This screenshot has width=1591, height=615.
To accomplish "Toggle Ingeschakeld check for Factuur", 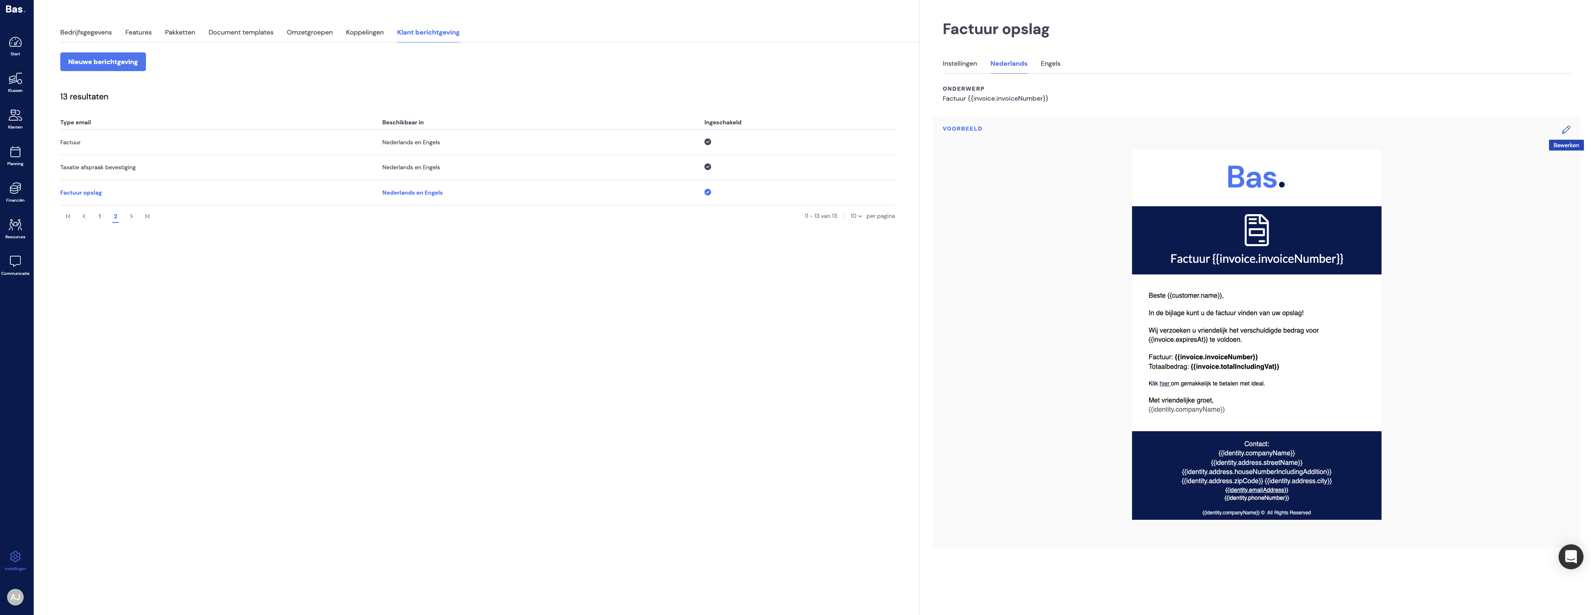I will coord(708,142).
